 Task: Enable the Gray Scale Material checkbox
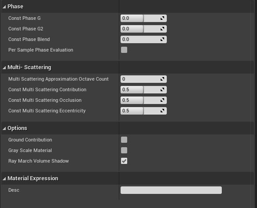click(x=124, y=150)
